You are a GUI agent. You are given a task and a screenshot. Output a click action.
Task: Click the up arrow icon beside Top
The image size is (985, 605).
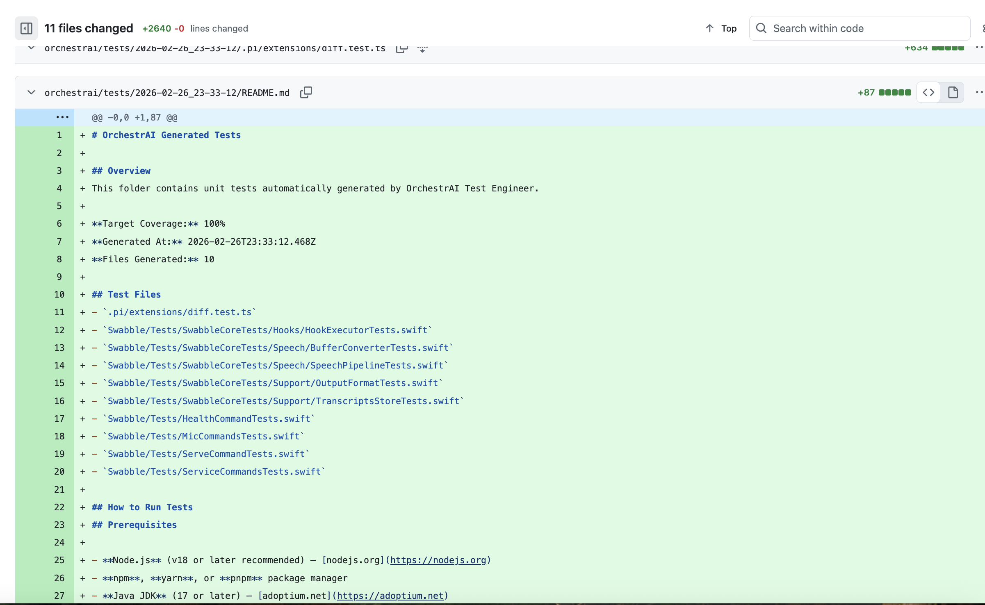click(x=710, y=28)
